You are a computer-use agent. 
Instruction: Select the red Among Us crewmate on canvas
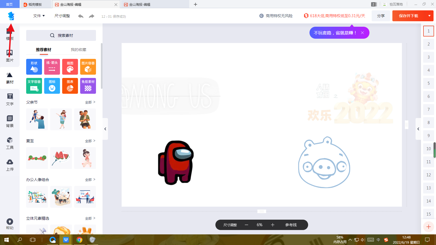[176, 162]
